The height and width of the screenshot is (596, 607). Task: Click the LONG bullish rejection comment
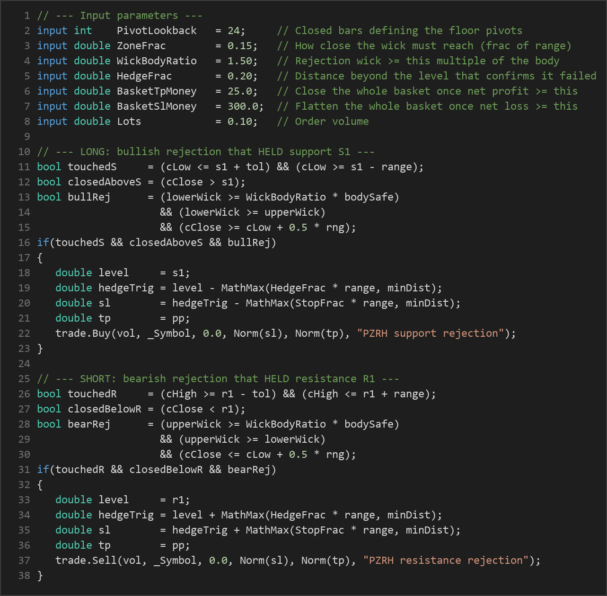tap(206, 152)
